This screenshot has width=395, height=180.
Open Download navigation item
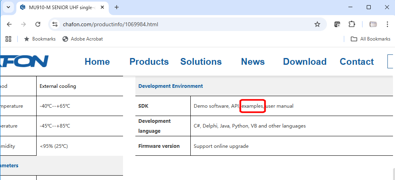click(x=305, y=62)
